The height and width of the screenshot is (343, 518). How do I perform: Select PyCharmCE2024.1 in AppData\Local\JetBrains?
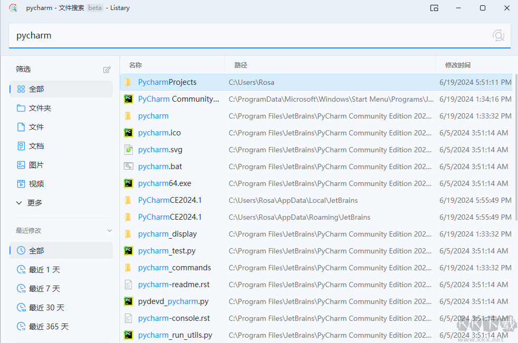pyautogui.click(x=170, y=200)
